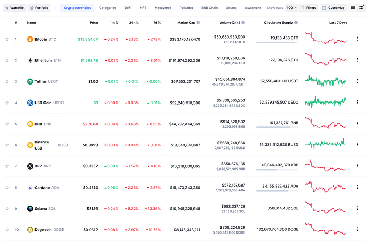The height and width of the screenshot is (242, 371).
Task: Toggle the Cardano watchlist star
Action: coord(7,188)
